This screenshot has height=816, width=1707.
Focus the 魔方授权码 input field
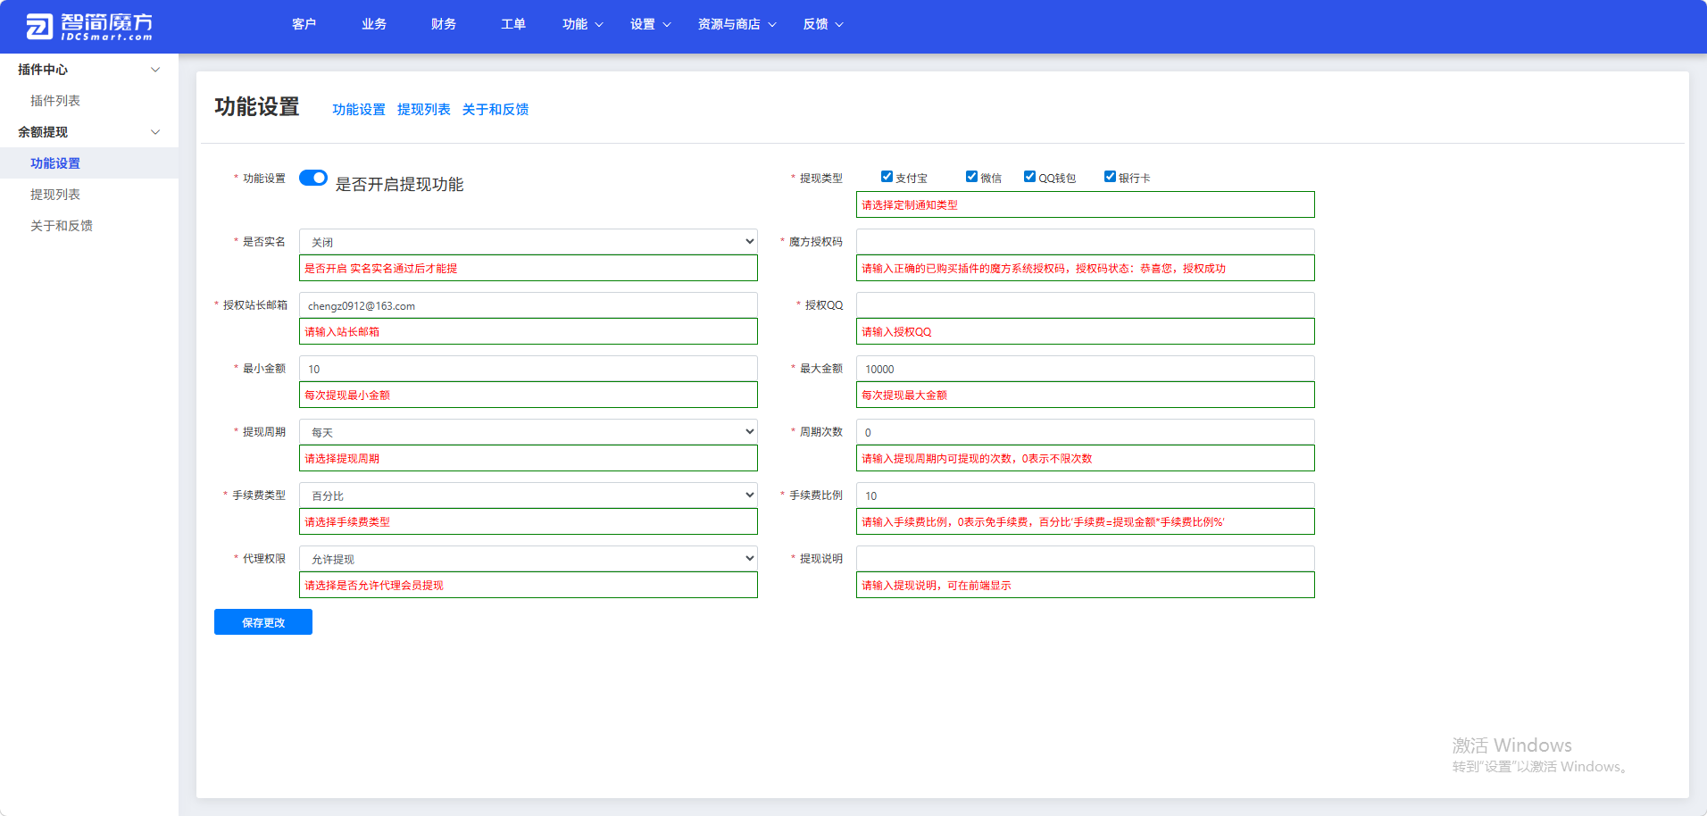(1086, 242)
